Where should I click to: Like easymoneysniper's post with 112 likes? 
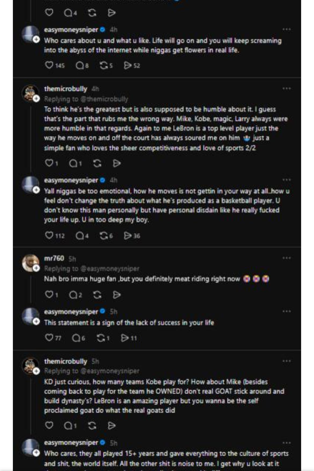coord(49,235)
